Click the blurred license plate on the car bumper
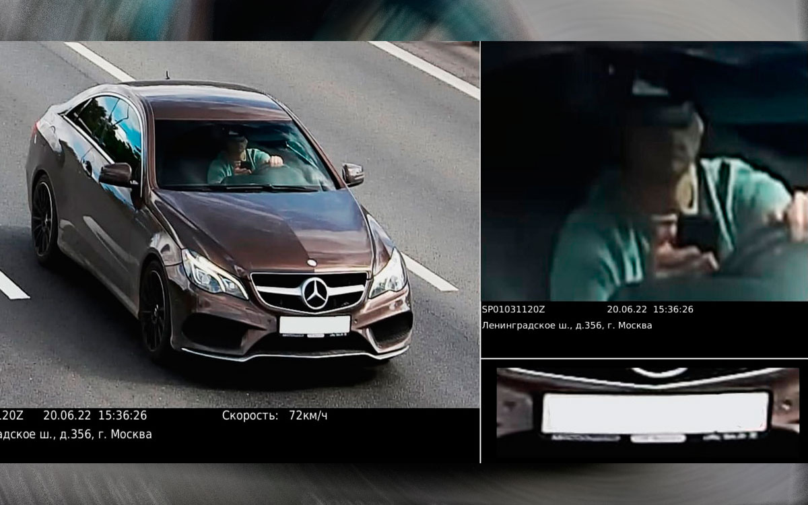 tap(314, 325)
